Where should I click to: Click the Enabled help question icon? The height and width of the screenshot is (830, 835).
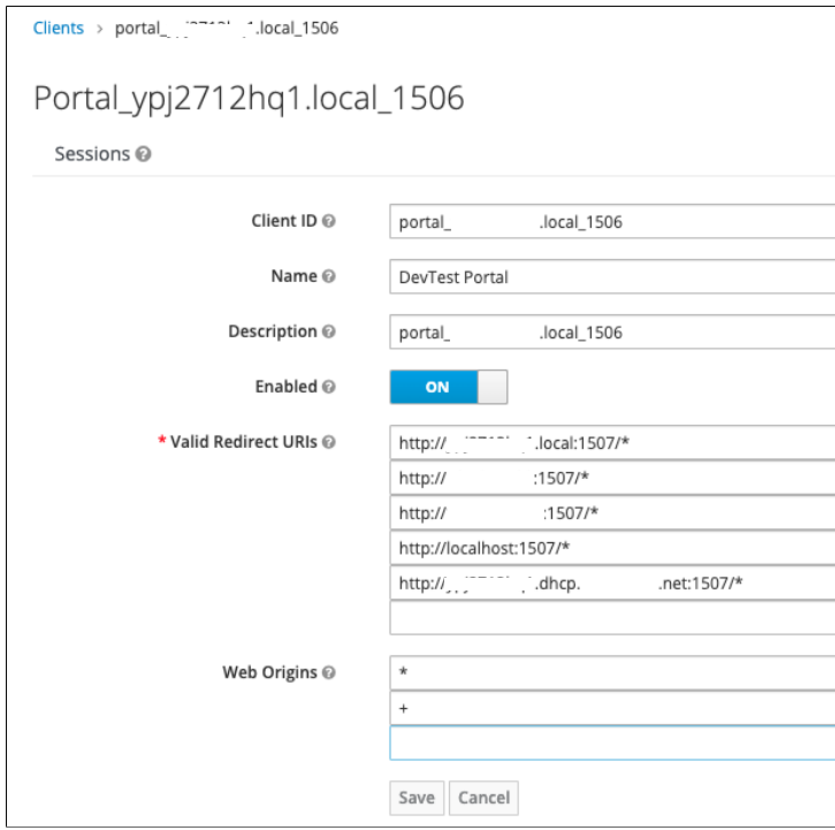click(329, 387)
